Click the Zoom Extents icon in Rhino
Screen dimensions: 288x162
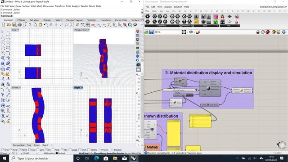[x=72, y=25]
